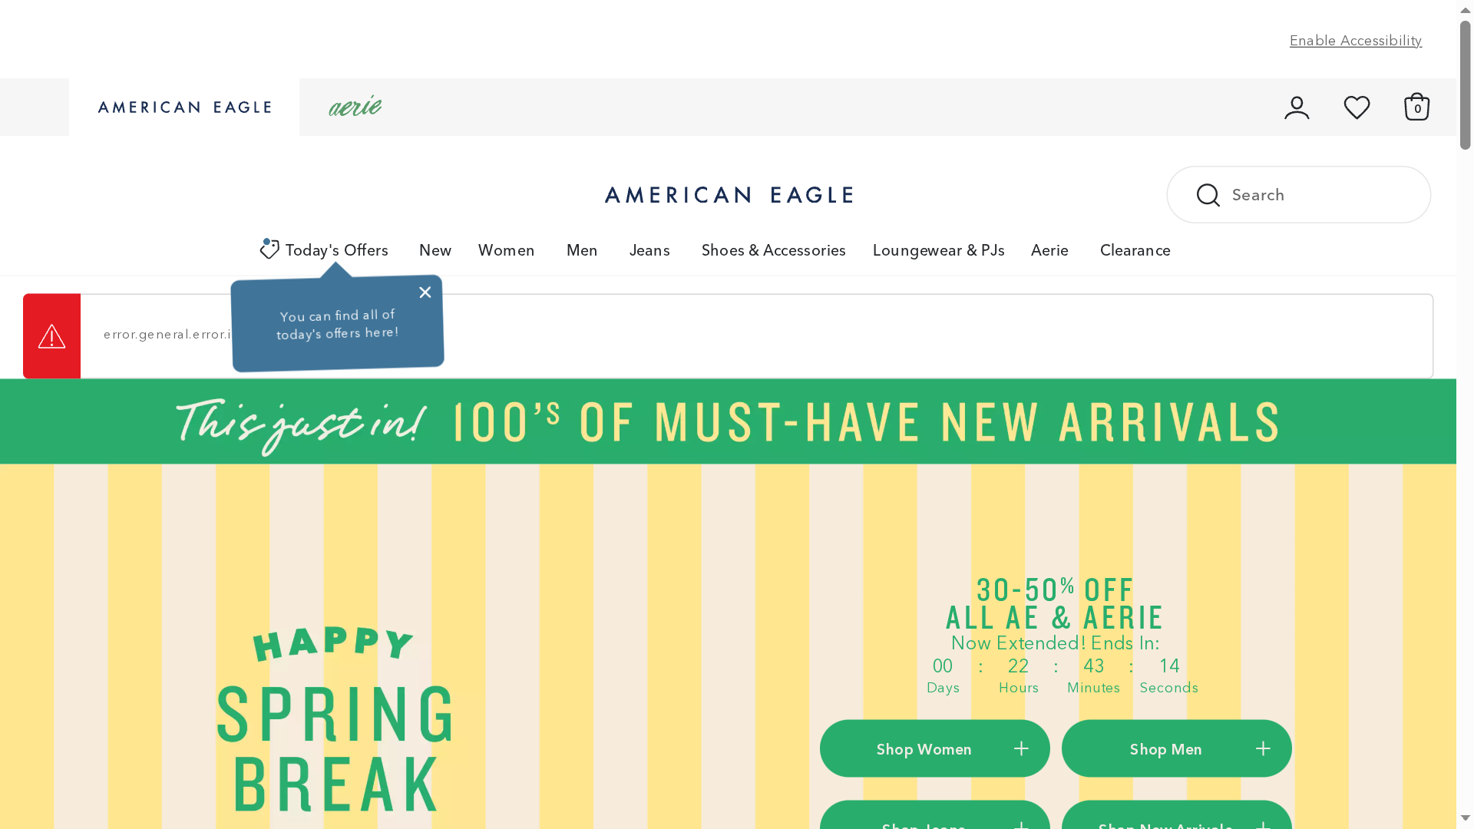
Task: Click the Today's Offers tag icon
Action: (x=269, y=249)
